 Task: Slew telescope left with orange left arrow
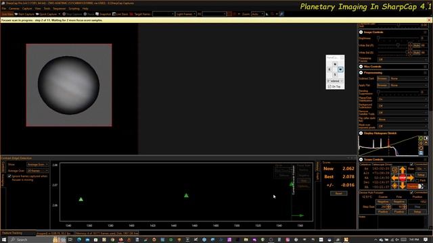[x=394, y=178]
